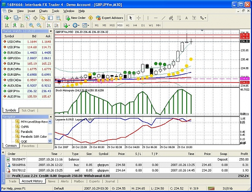
Task: Toggle the Navigator star-folder icon
Action: (43, 18)
